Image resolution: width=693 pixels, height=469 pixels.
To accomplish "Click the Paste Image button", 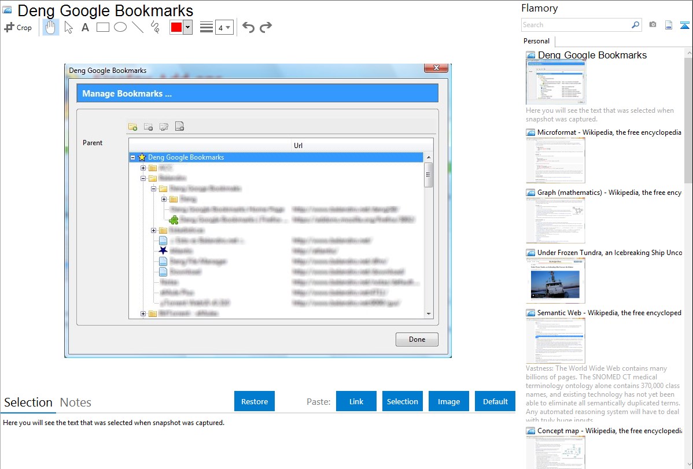I will tap(448, 401).
